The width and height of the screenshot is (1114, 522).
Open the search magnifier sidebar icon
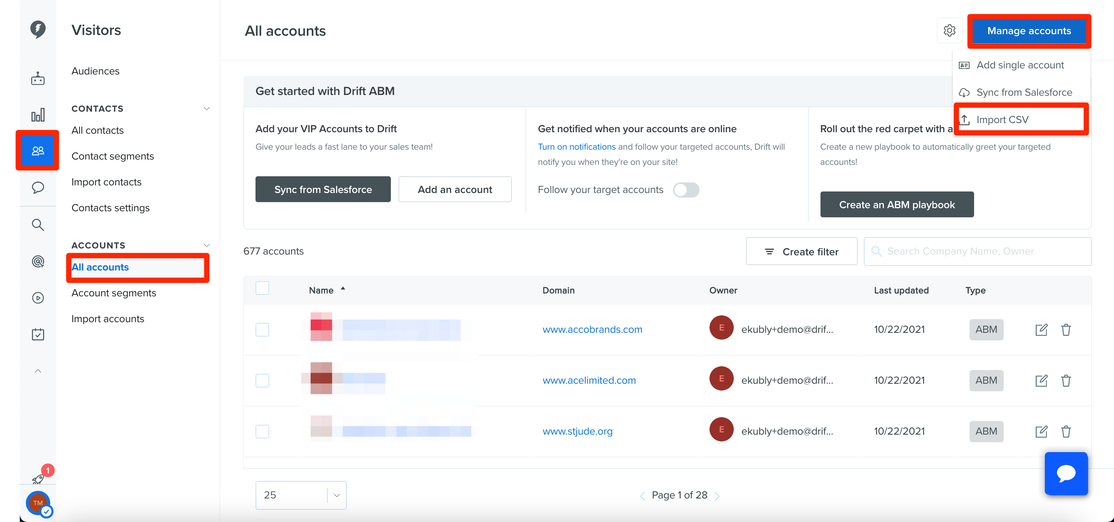coord(38,225)
